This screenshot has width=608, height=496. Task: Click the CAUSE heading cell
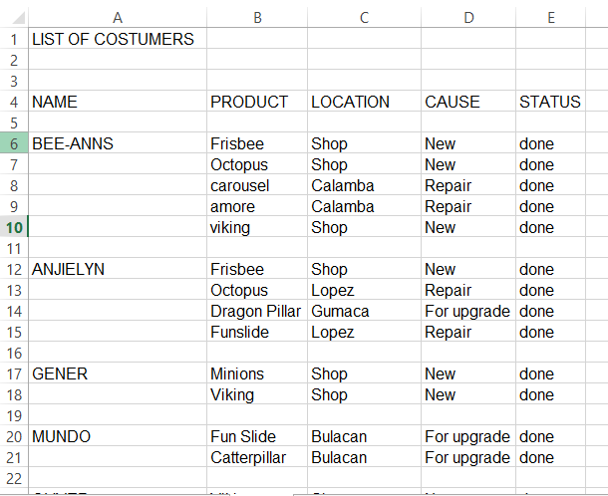tap(453, 102)
